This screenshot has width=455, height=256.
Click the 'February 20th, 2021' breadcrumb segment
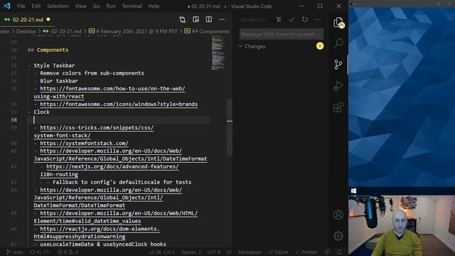pos(133,31)
